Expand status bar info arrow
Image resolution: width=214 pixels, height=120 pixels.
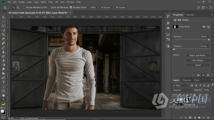44,118
